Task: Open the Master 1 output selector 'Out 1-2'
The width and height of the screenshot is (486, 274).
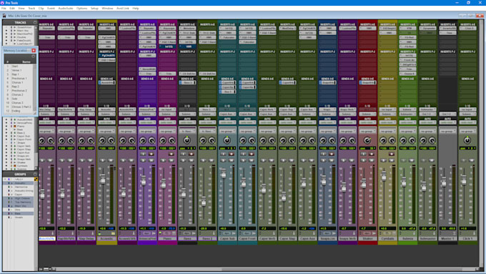Action: 447,114
